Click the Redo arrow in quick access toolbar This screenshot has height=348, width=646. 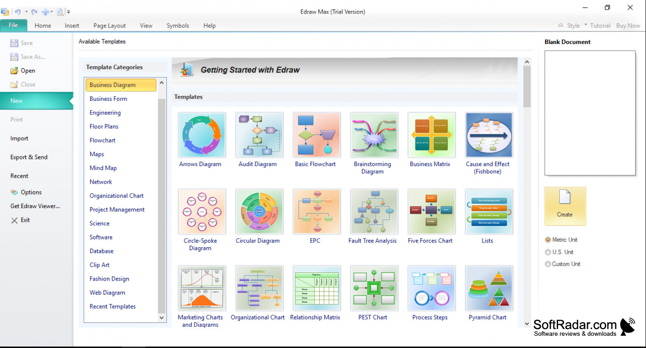point(34,12)
